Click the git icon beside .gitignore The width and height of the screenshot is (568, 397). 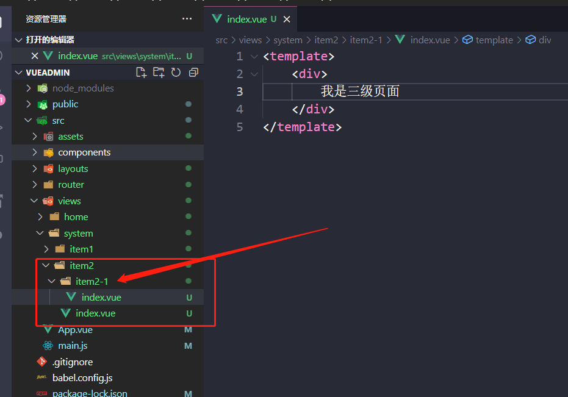pos(42,362)
